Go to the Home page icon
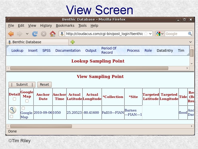The image size is (198, 149). coord(52,34)
